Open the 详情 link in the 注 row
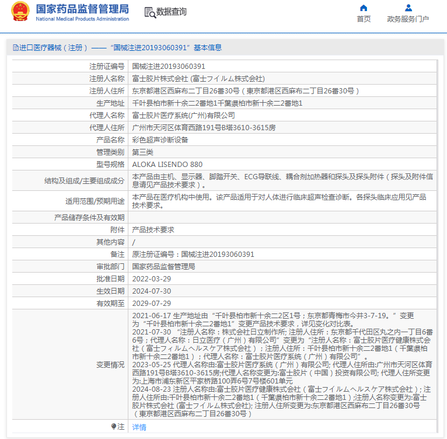The width and height of the screenshot is (447, 439). click(x=139, y=427)
